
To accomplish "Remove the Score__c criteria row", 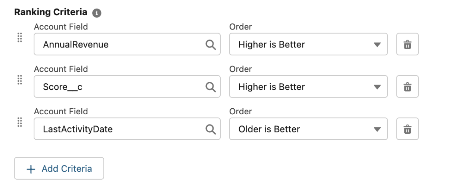I will coord(407,87).
